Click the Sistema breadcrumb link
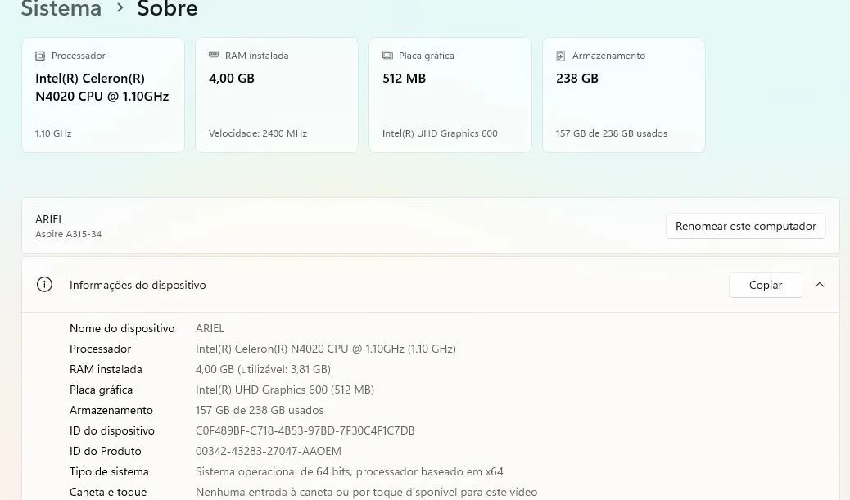The width and height of the screenshot is (850, 500). click(61, 9)
